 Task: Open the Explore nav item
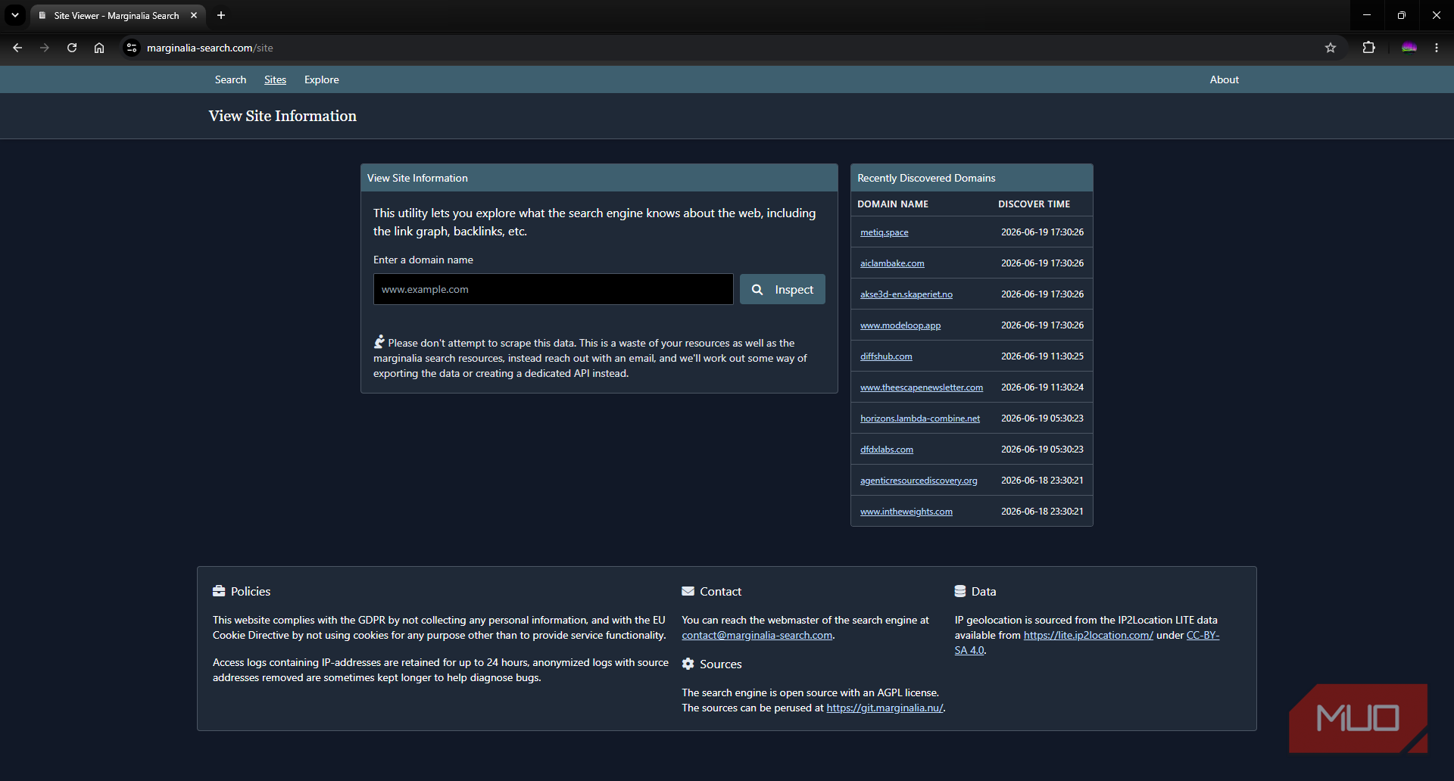pos(321,79)
